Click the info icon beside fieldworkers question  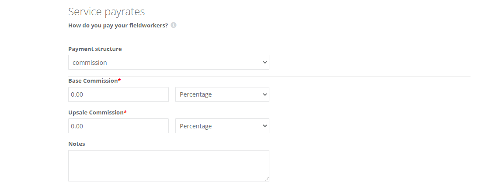point(174,25)
